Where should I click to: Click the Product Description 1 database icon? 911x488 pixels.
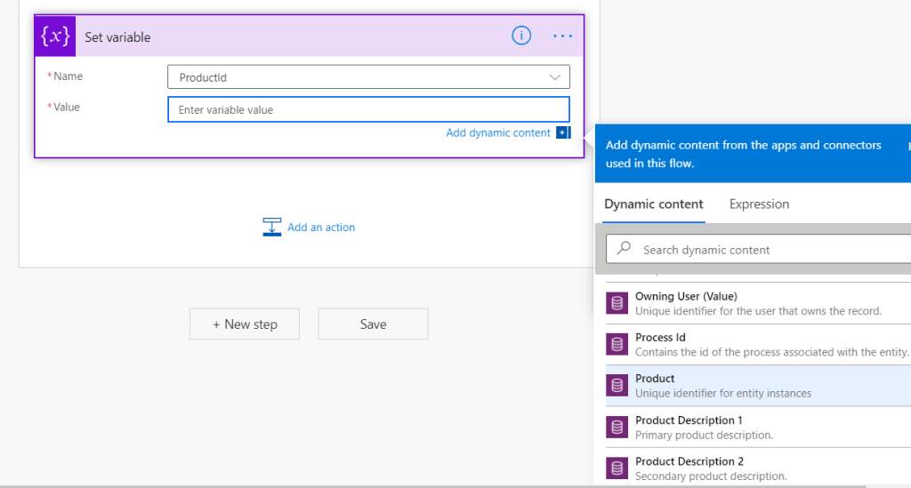click(617, 427)
